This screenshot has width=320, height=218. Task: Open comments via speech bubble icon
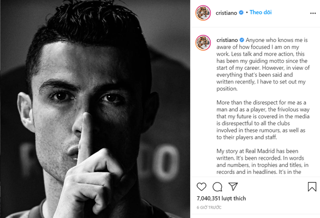[217, 186]
